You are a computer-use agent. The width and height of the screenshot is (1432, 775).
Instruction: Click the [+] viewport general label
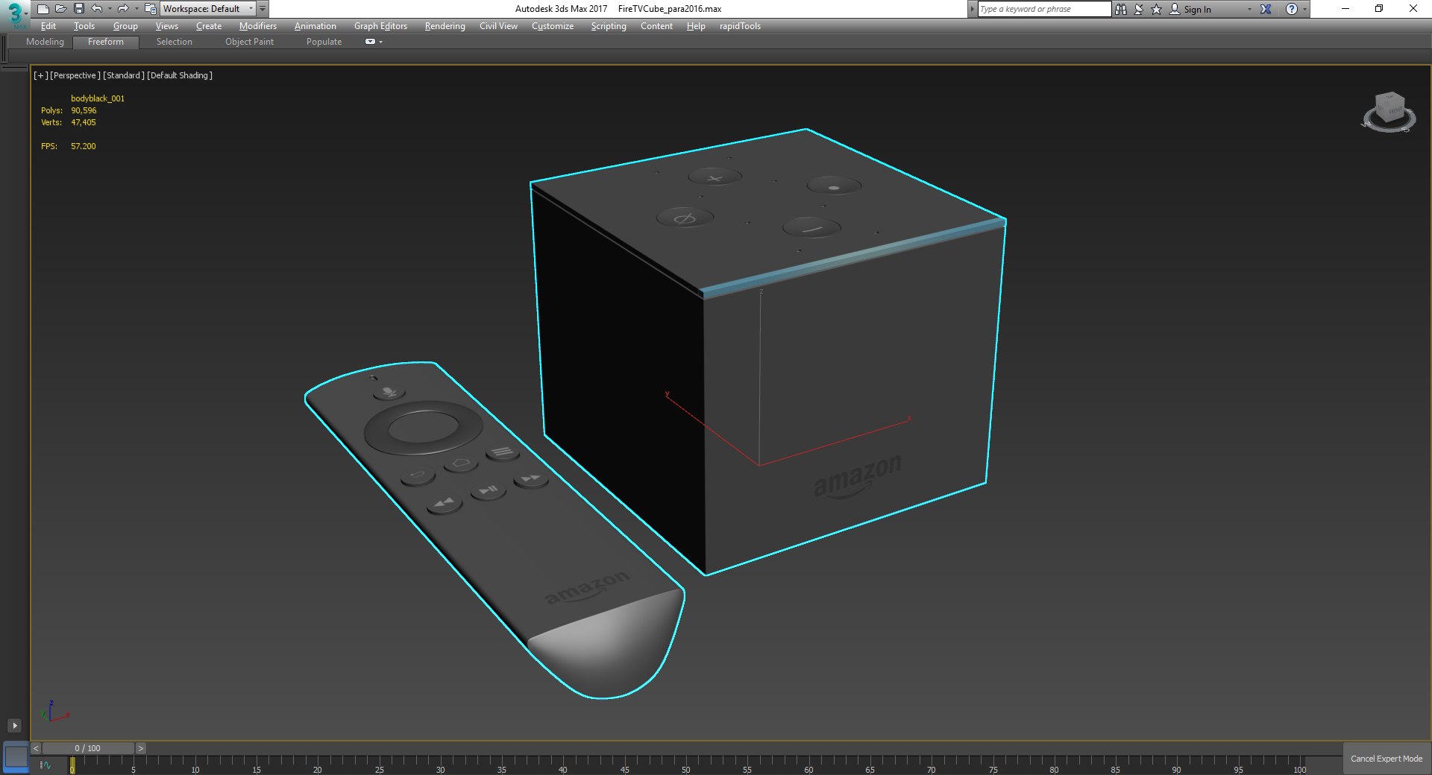[40, 75]
